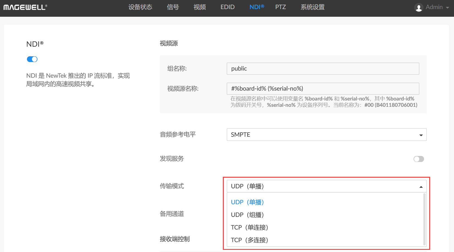This screenshot has width=454, height=252.
Task: Open the 音频参考电平 SMPTE dropdown
Action: click(x=327, y=135)
